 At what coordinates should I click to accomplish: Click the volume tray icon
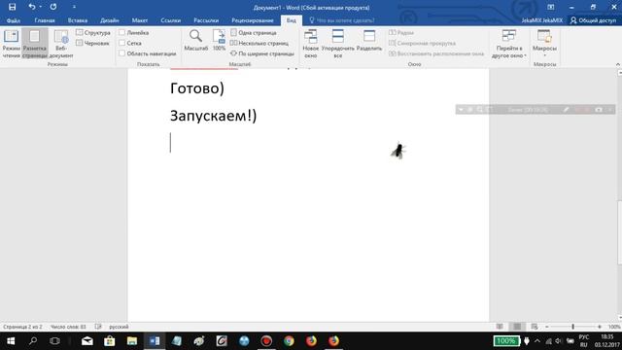pos(559,341)
